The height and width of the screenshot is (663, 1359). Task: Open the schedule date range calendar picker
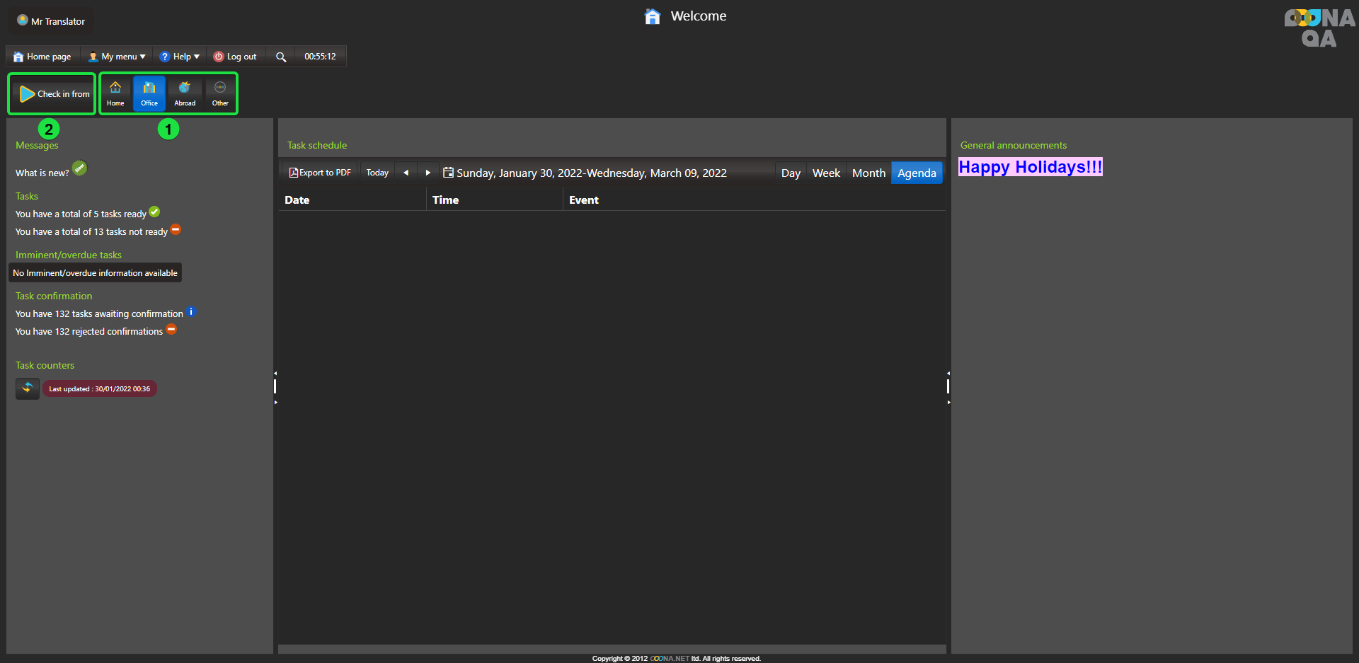(x=448, y=173)
